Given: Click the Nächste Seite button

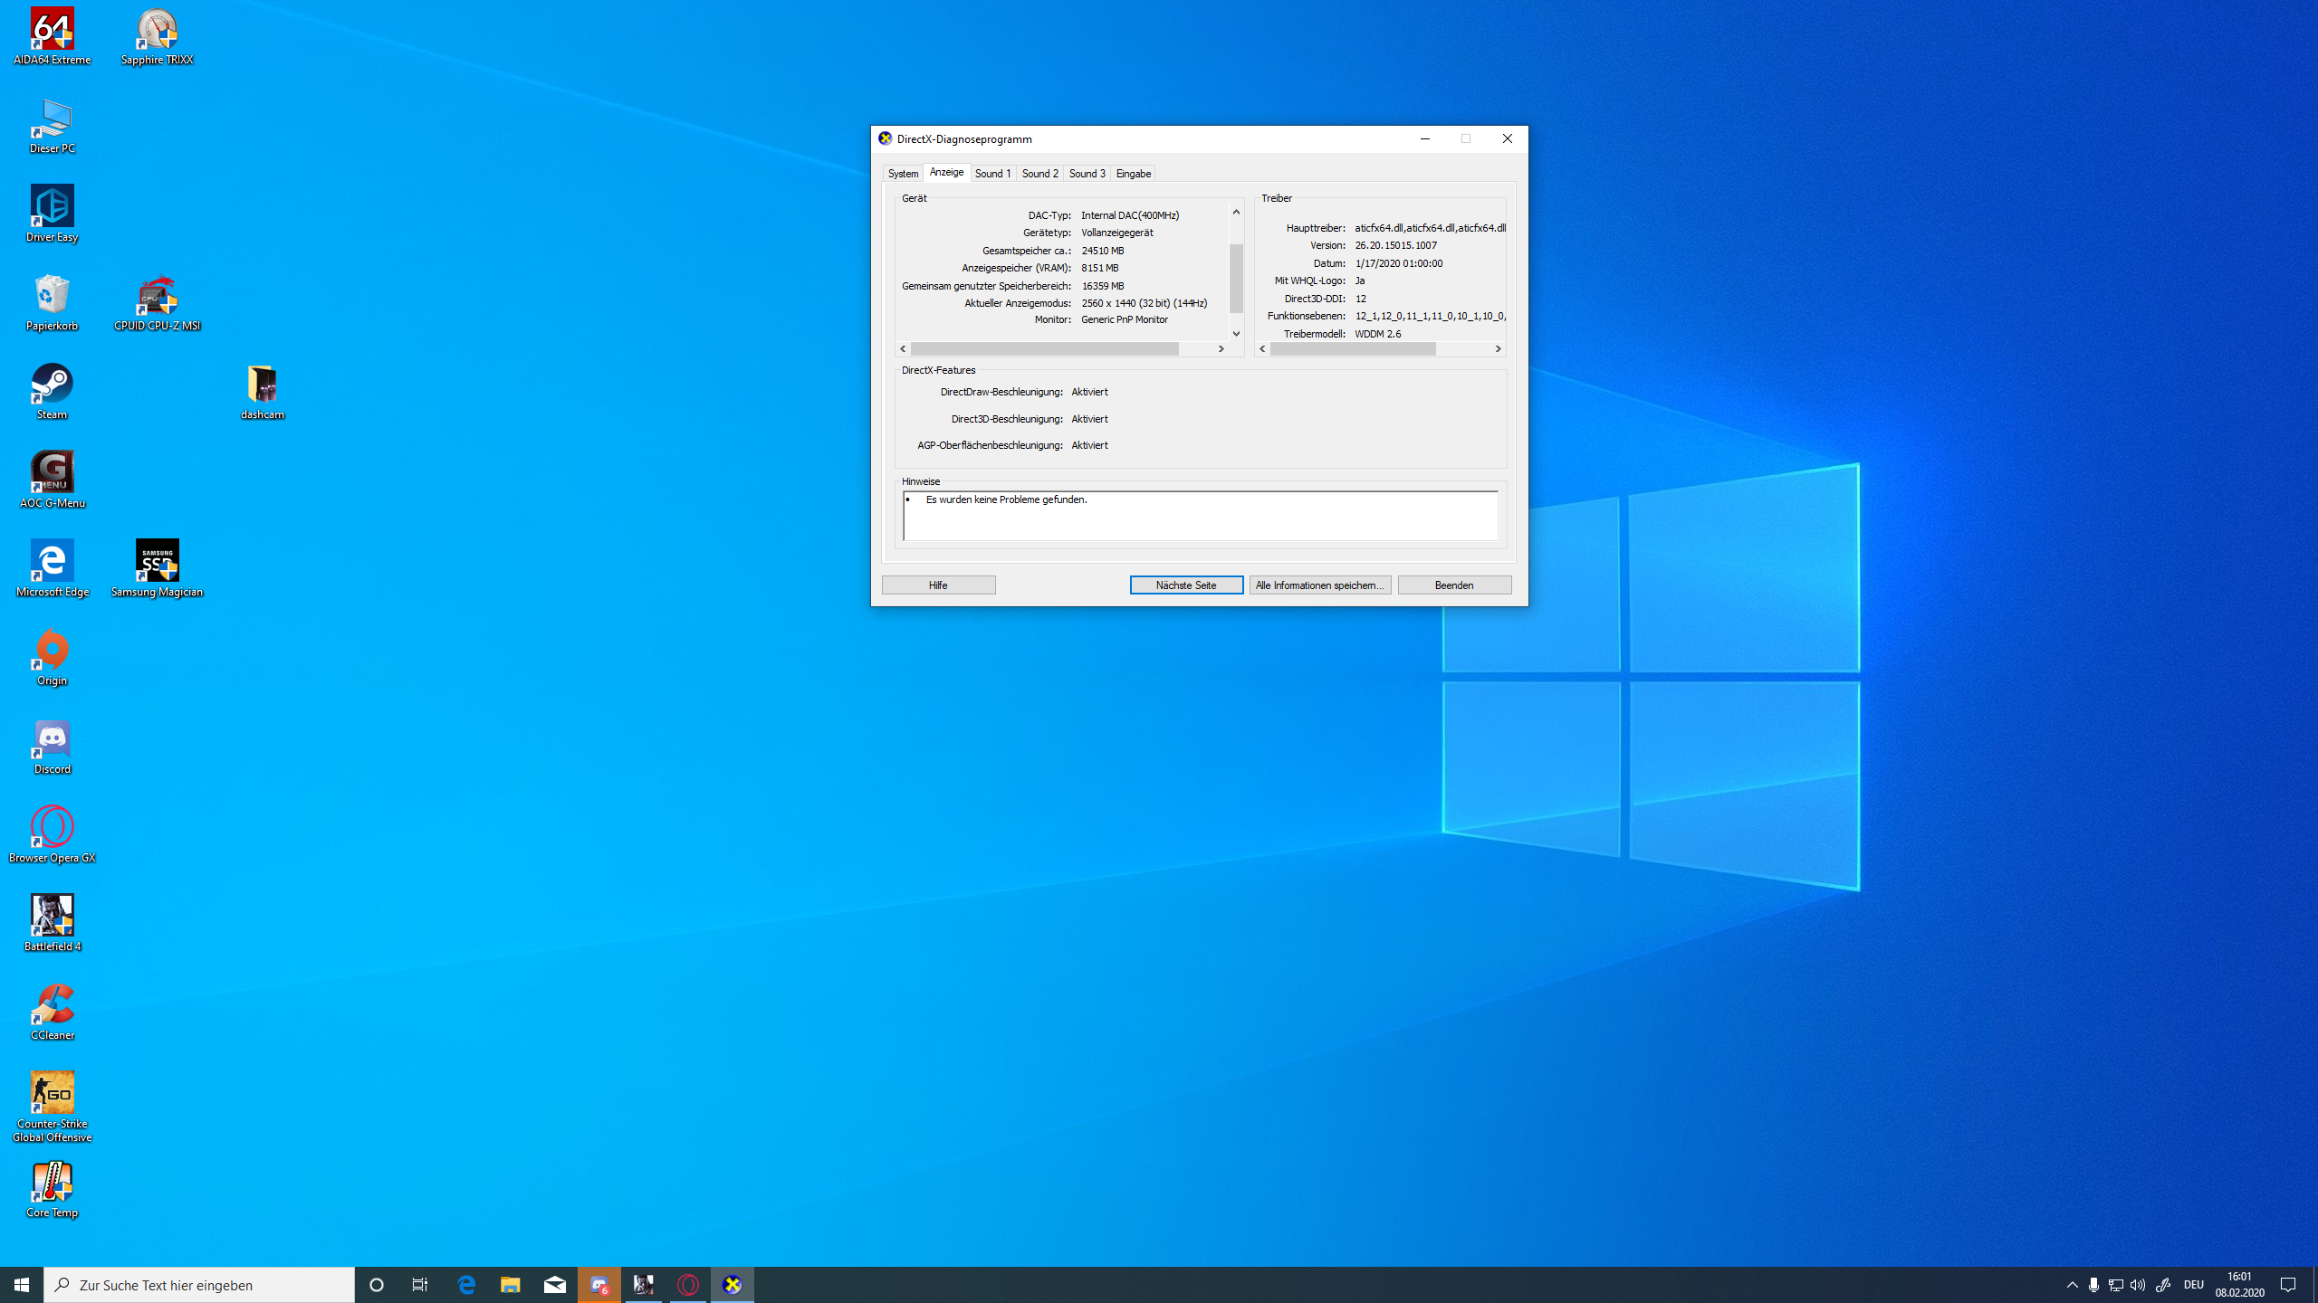Looking at the screenshot, I should click(1186, 585).
